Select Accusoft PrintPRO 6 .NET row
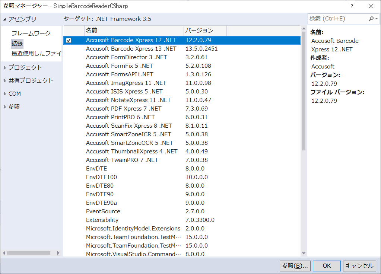 pyautogui.click(x=182, y=117)
